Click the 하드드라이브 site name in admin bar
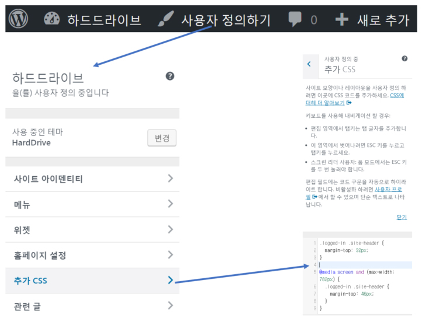This screenshot has width=422, height=322. click(x=104, y=20)
